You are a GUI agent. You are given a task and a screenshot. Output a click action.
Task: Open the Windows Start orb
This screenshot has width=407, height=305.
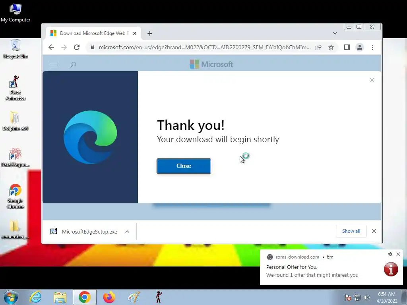point(11,297)
